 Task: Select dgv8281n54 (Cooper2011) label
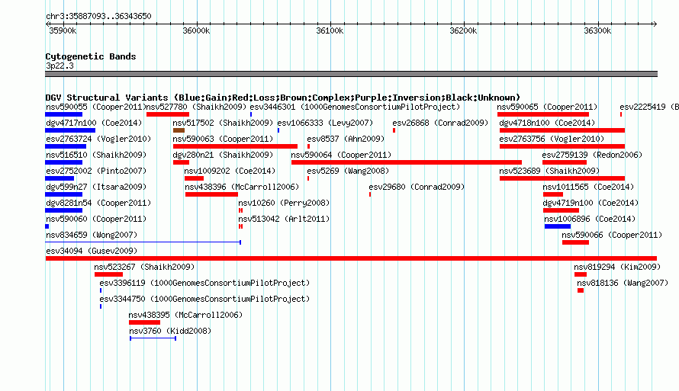click(98, 203)
